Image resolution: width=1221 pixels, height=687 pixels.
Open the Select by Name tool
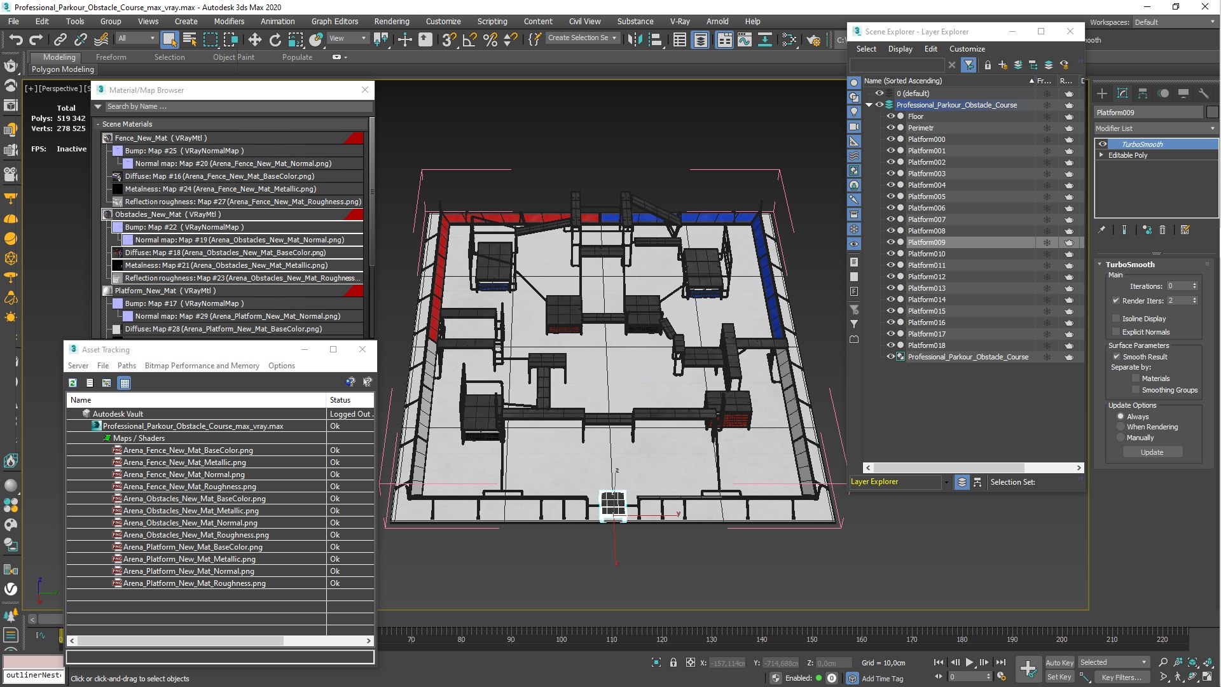tap(190, 40)
